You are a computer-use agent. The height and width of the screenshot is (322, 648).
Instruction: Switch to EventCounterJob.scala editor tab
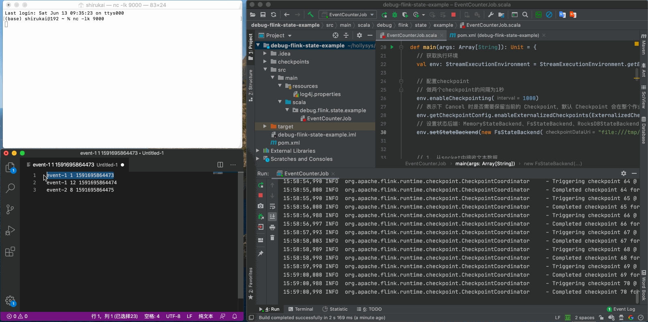[411, 35]
